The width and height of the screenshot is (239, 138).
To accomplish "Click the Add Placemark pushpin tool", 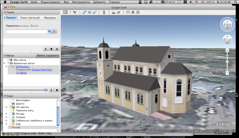I will pyautogui.click(x=75, y=12).
